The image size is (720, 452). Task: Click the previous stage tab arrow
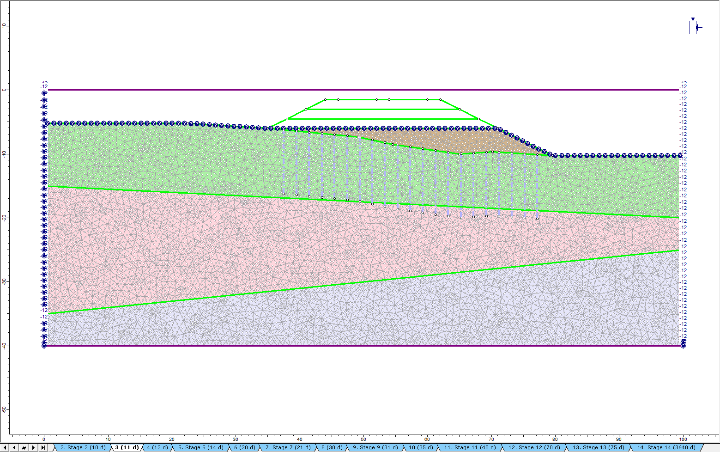14,447
